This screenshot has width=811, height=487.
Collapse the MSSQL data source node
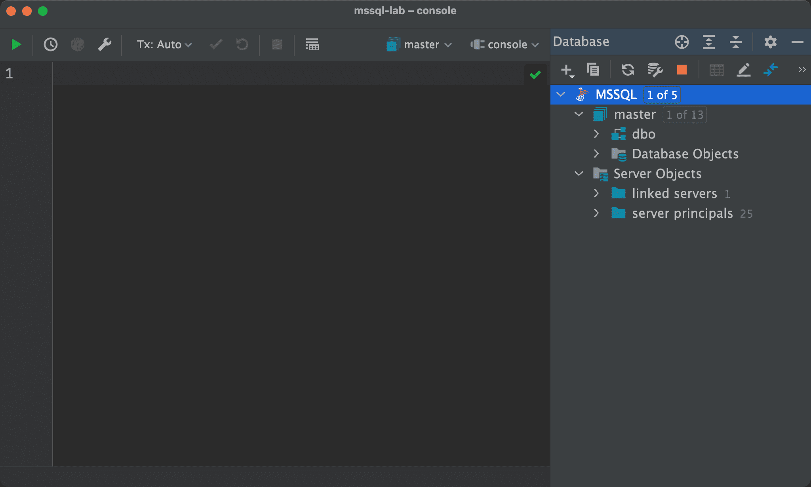pyautogui.click(x=561, y=94)
